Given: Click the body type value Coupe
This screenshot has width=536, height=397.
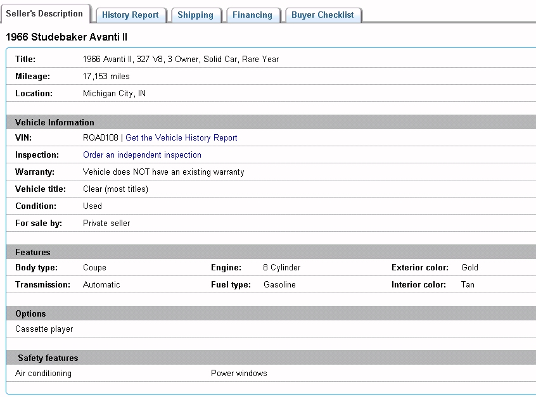Looking at the screenshot, I should click(x=94, y=267).
